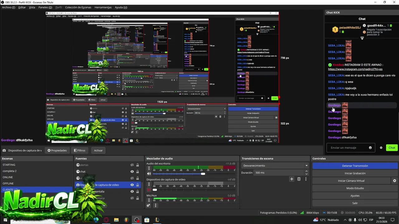
Task: Open the chat emoji picker icon
Action: [370, 148]
